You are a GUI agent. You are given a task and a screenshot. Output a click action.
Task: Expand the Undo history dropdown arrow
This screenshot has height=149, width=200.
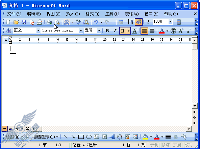click(101, 22)
